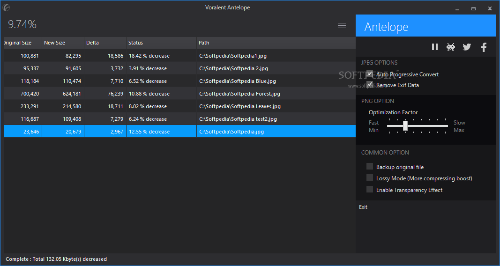
Task: Click new size cell 82,295
Action: coord(63,56)
